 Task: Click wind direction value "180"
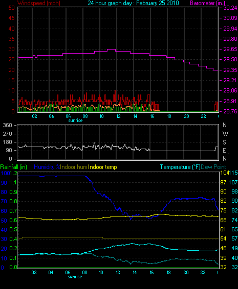[7, 142]
